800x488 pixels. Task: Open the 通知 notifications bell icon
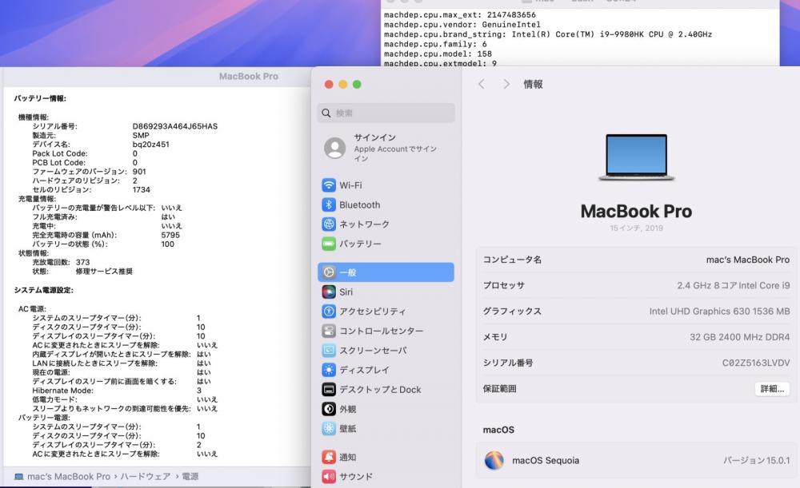329,457
